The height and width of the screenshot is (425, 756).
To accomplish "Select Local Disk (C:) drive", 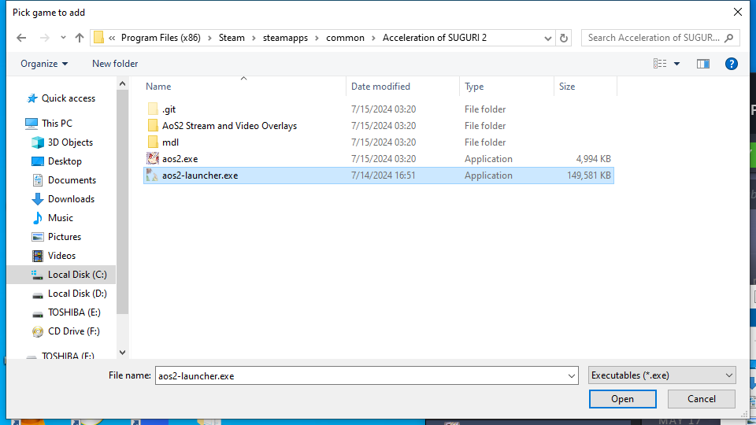I will pos(61,275).
